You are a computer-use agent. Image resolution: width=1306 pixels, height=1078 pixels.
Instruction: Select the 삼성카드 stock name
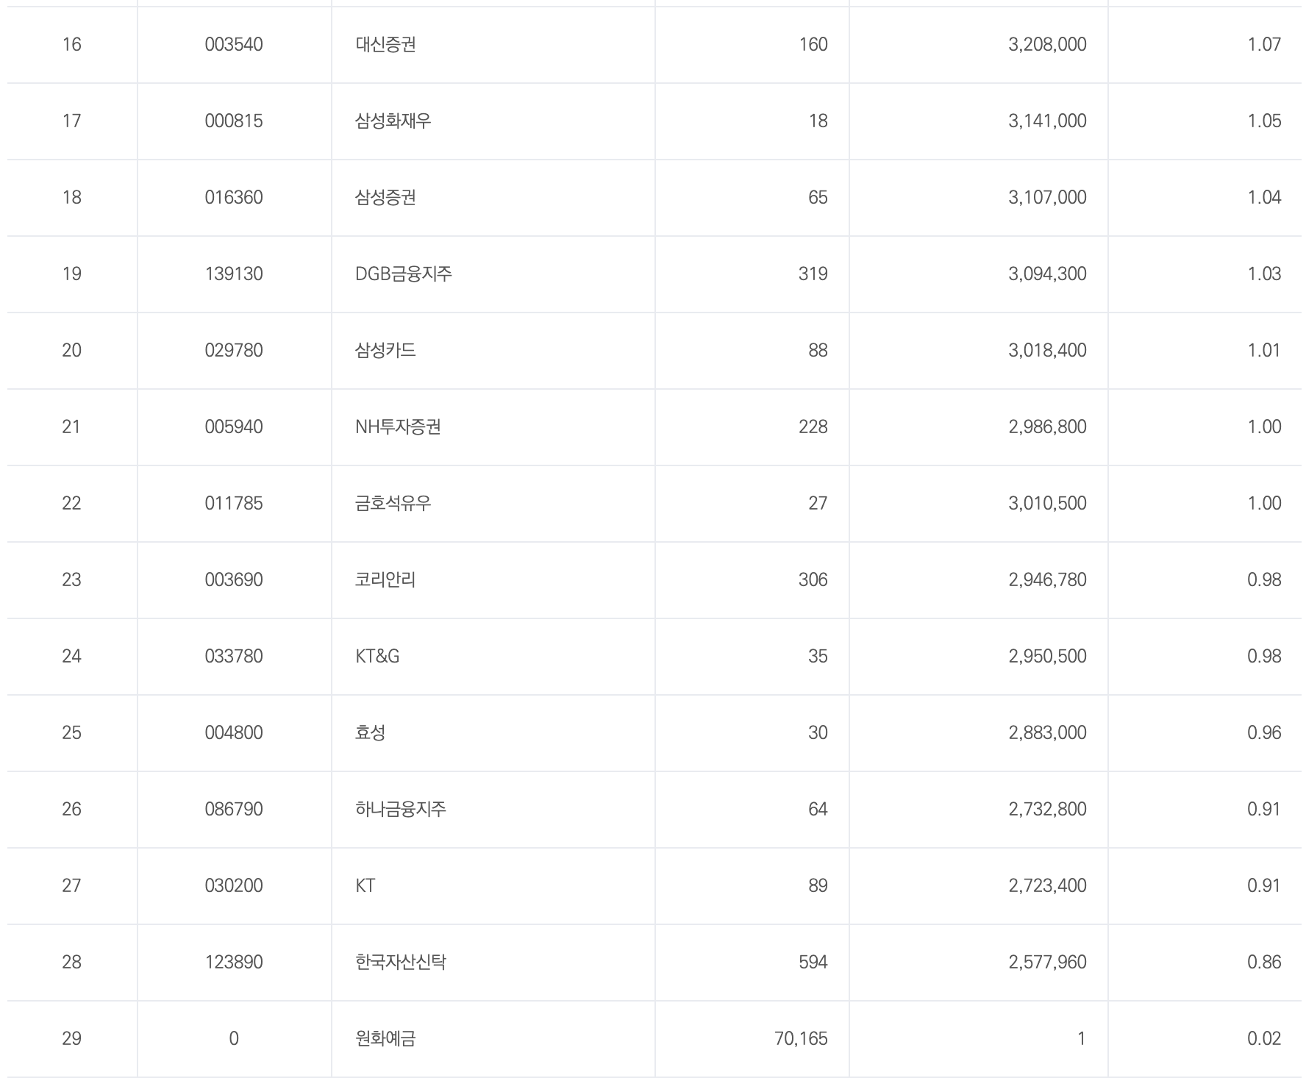(x=385, y=351)
